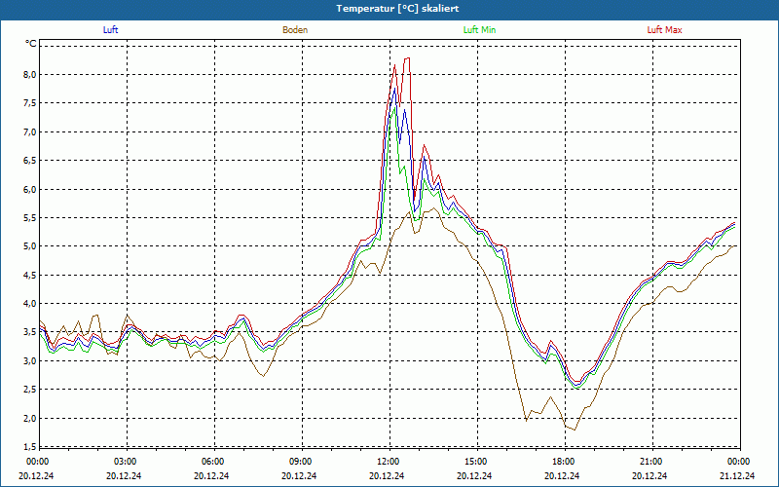Image resolution: width=779 pixels, height=487 pixels.
Task: Click the '°C' unit label on the axis
Action: (31, 44)
